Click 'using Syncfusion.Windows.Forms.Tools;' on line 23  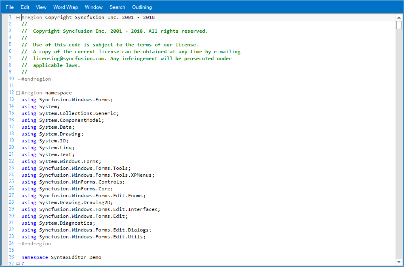tap(76, 168)
